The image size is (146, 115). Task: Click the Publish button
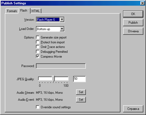click(x=133, y=23)
